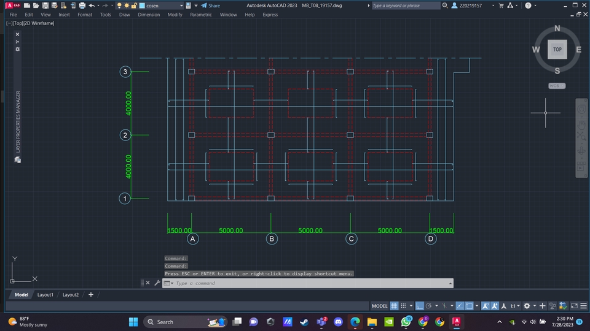The height and width of the screenshot is (331, 590).
Task: Toggle layer lock padlock icon
Action: tap(134, 6)
